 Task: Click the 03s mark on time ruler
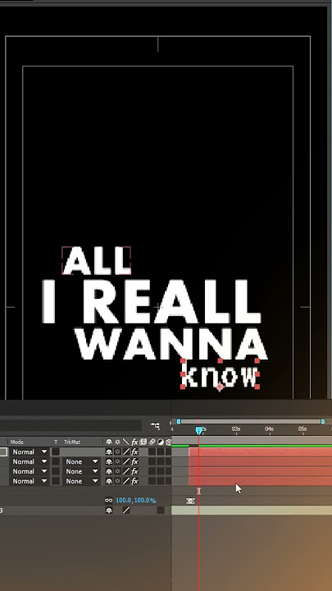(236, 429)
